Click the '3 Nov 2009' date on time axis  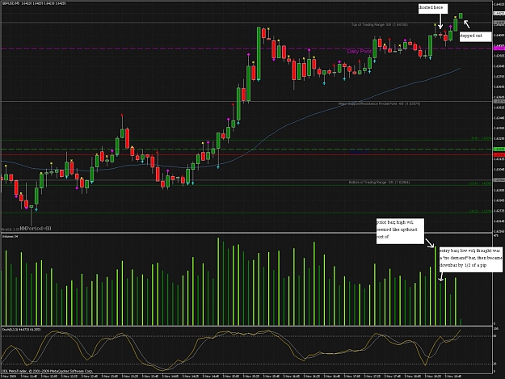click(x=9, y=376)
